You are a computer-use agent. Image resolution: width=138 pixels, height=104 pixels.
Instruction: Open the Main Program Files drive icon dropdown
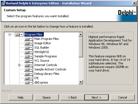pos(28,39)
